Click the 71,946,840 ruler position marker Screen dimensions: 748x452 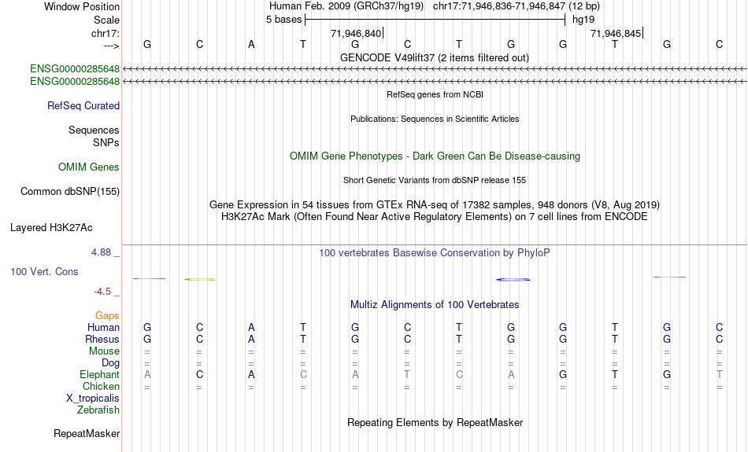pyautogui.click(x=356, y=33)
